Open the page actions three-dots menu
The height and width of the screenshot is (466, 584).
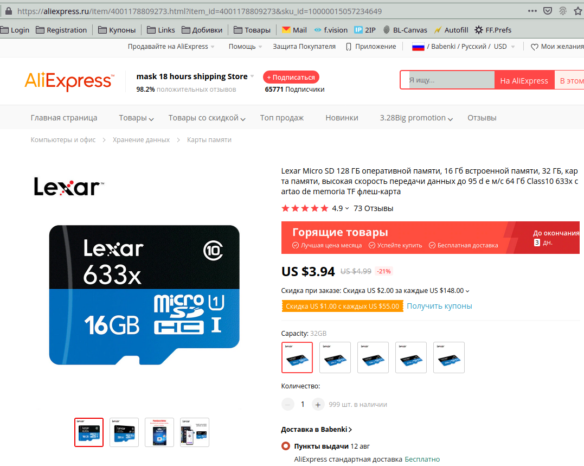tap(532, 11)
